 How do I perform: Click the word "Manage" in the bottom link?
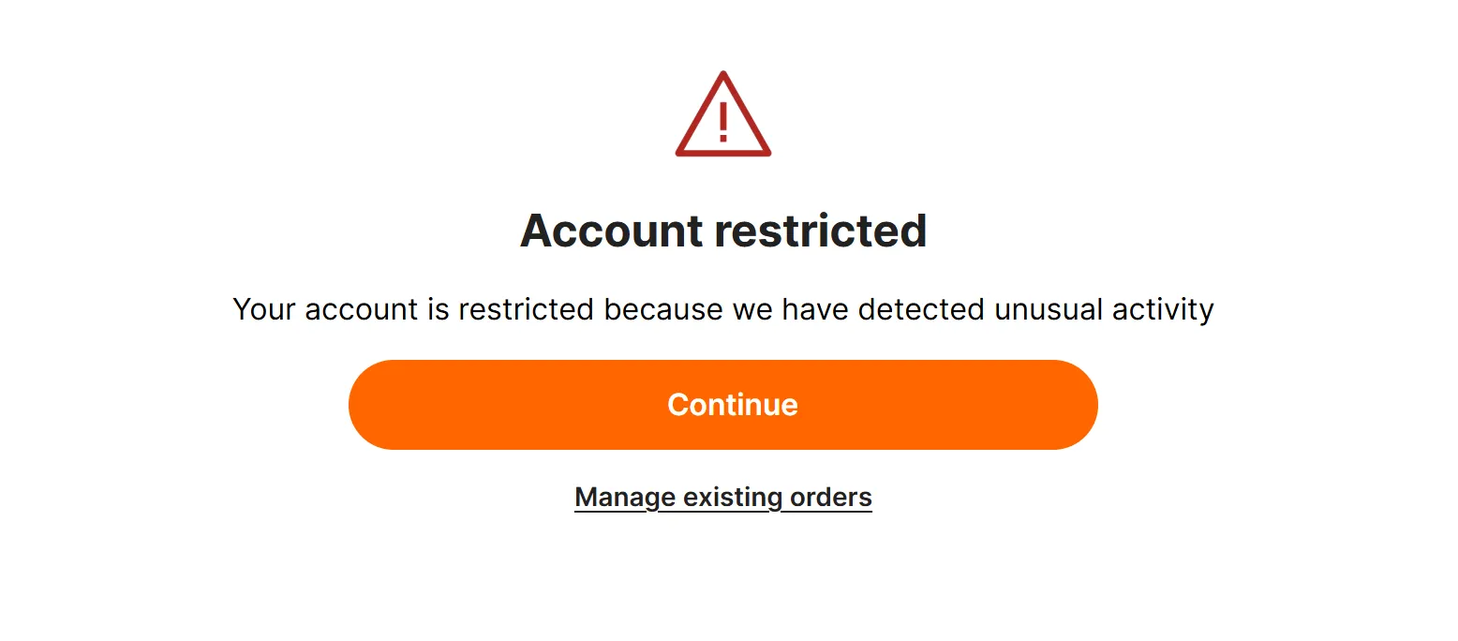pyautogui.click(x=625, y=497)
